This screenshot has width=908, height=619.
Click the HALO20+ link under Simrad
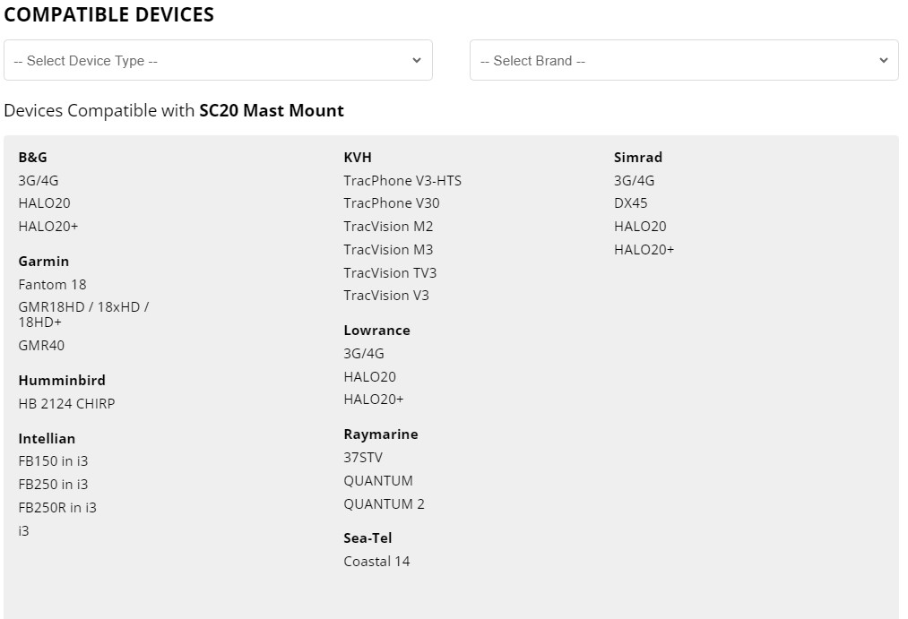(644, 249)
